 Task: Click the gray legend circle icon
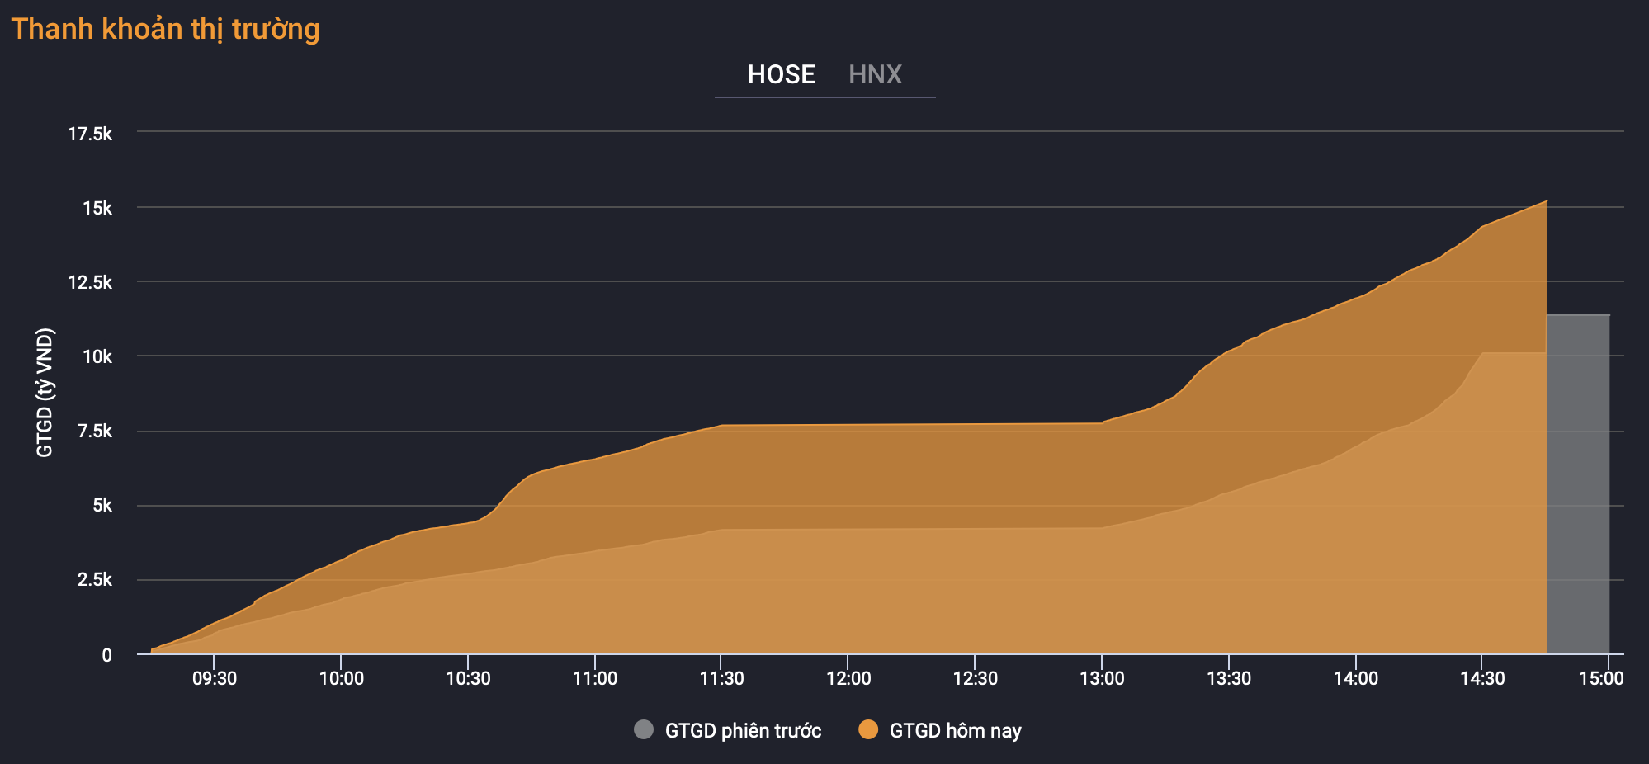tap(644, 729)
